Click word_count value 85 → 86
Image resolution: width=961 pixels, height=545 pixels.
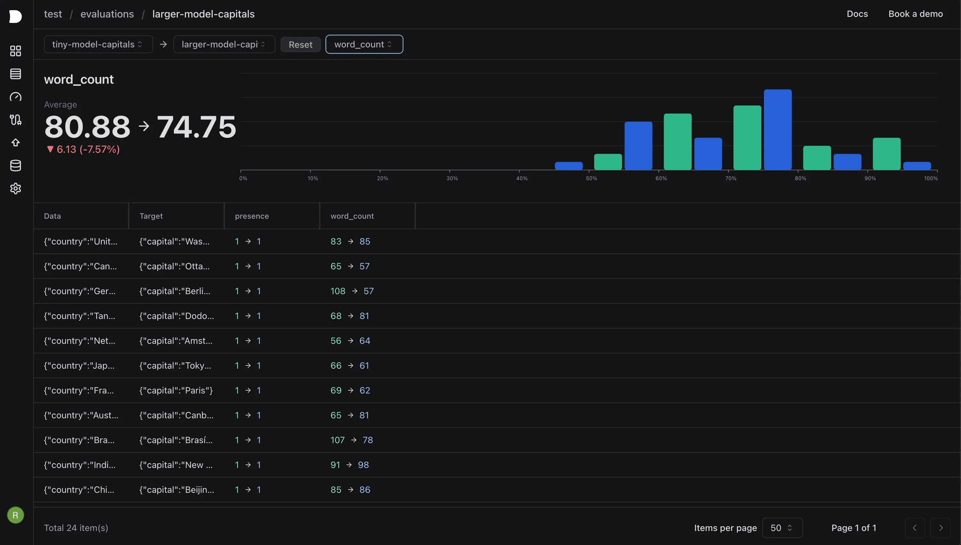coord(350,490)
